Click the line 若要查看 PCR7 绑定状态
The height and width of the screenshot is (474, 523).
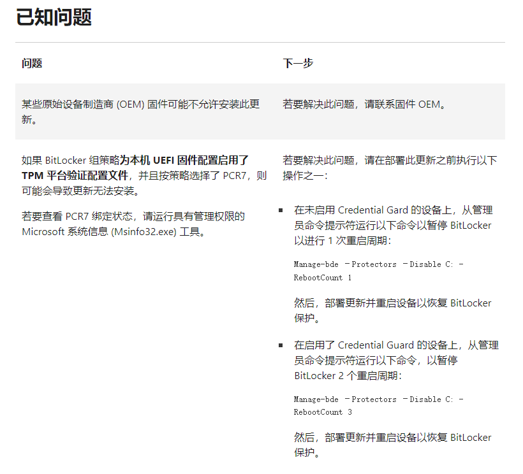click(x=133, y=216)
